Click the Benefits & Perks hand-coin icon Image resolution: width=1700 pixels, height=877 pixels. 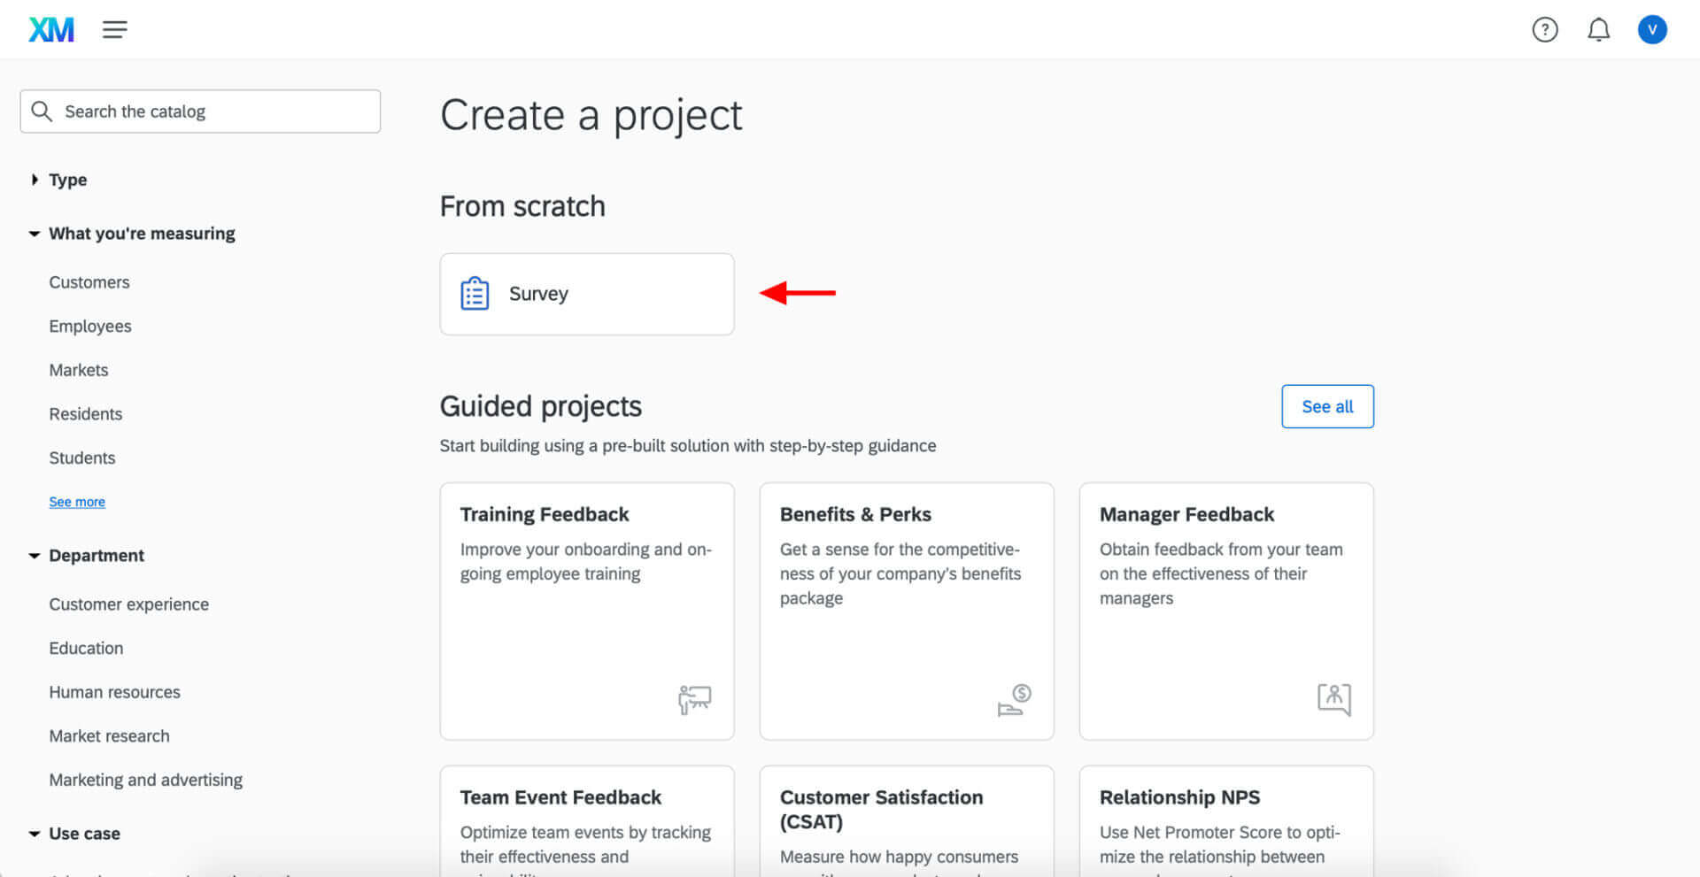point(1015,699)
